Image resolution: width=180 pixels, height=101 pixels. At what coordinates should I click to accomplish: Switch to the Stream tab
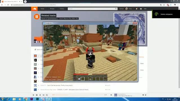pyautogui.click(x=52, y=9)
